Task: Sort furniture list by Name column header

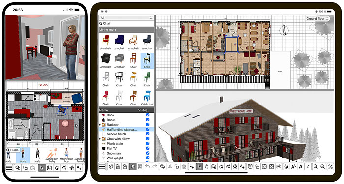Action: [x=103, y=110]
